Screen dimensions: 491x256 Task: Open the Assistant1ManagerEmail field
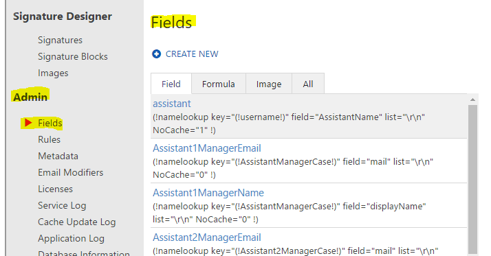coord(207,148)
